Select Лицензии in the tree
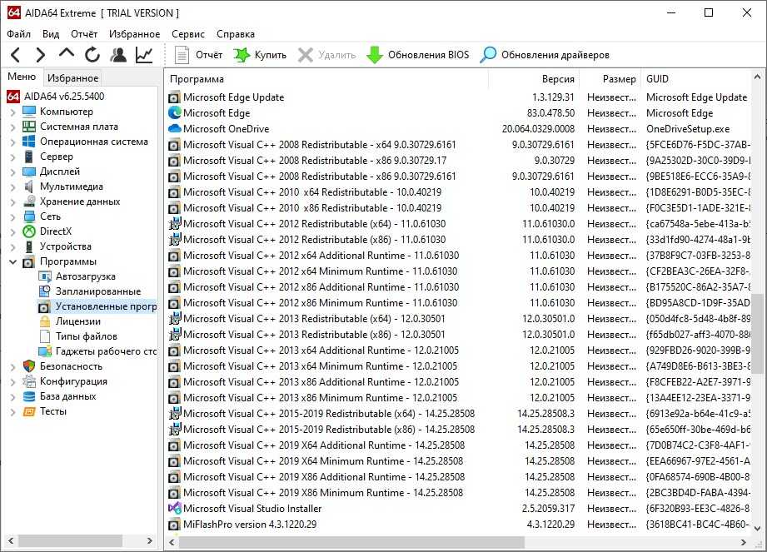The image size is (767, 552). (78, 321)
